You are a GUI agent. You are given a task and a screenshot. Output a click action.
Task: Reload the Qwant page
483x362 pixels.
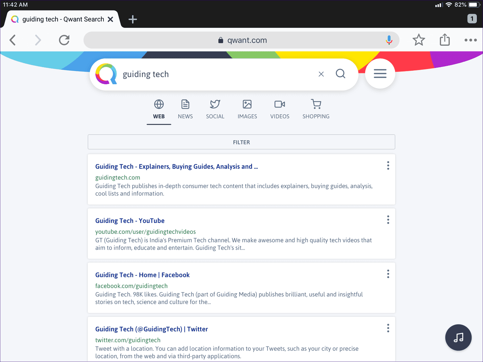pyautogui.click(x=64, y=40)
